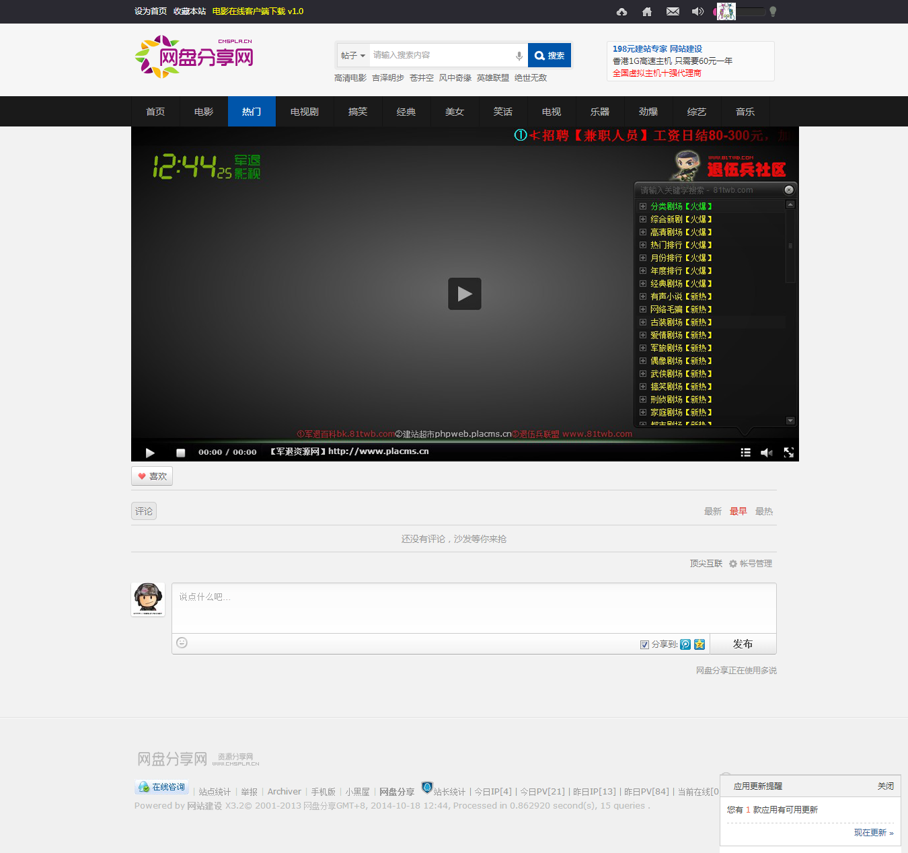Open the 综艺 navigation tab
908x853 pixels.
coord(697,112)
